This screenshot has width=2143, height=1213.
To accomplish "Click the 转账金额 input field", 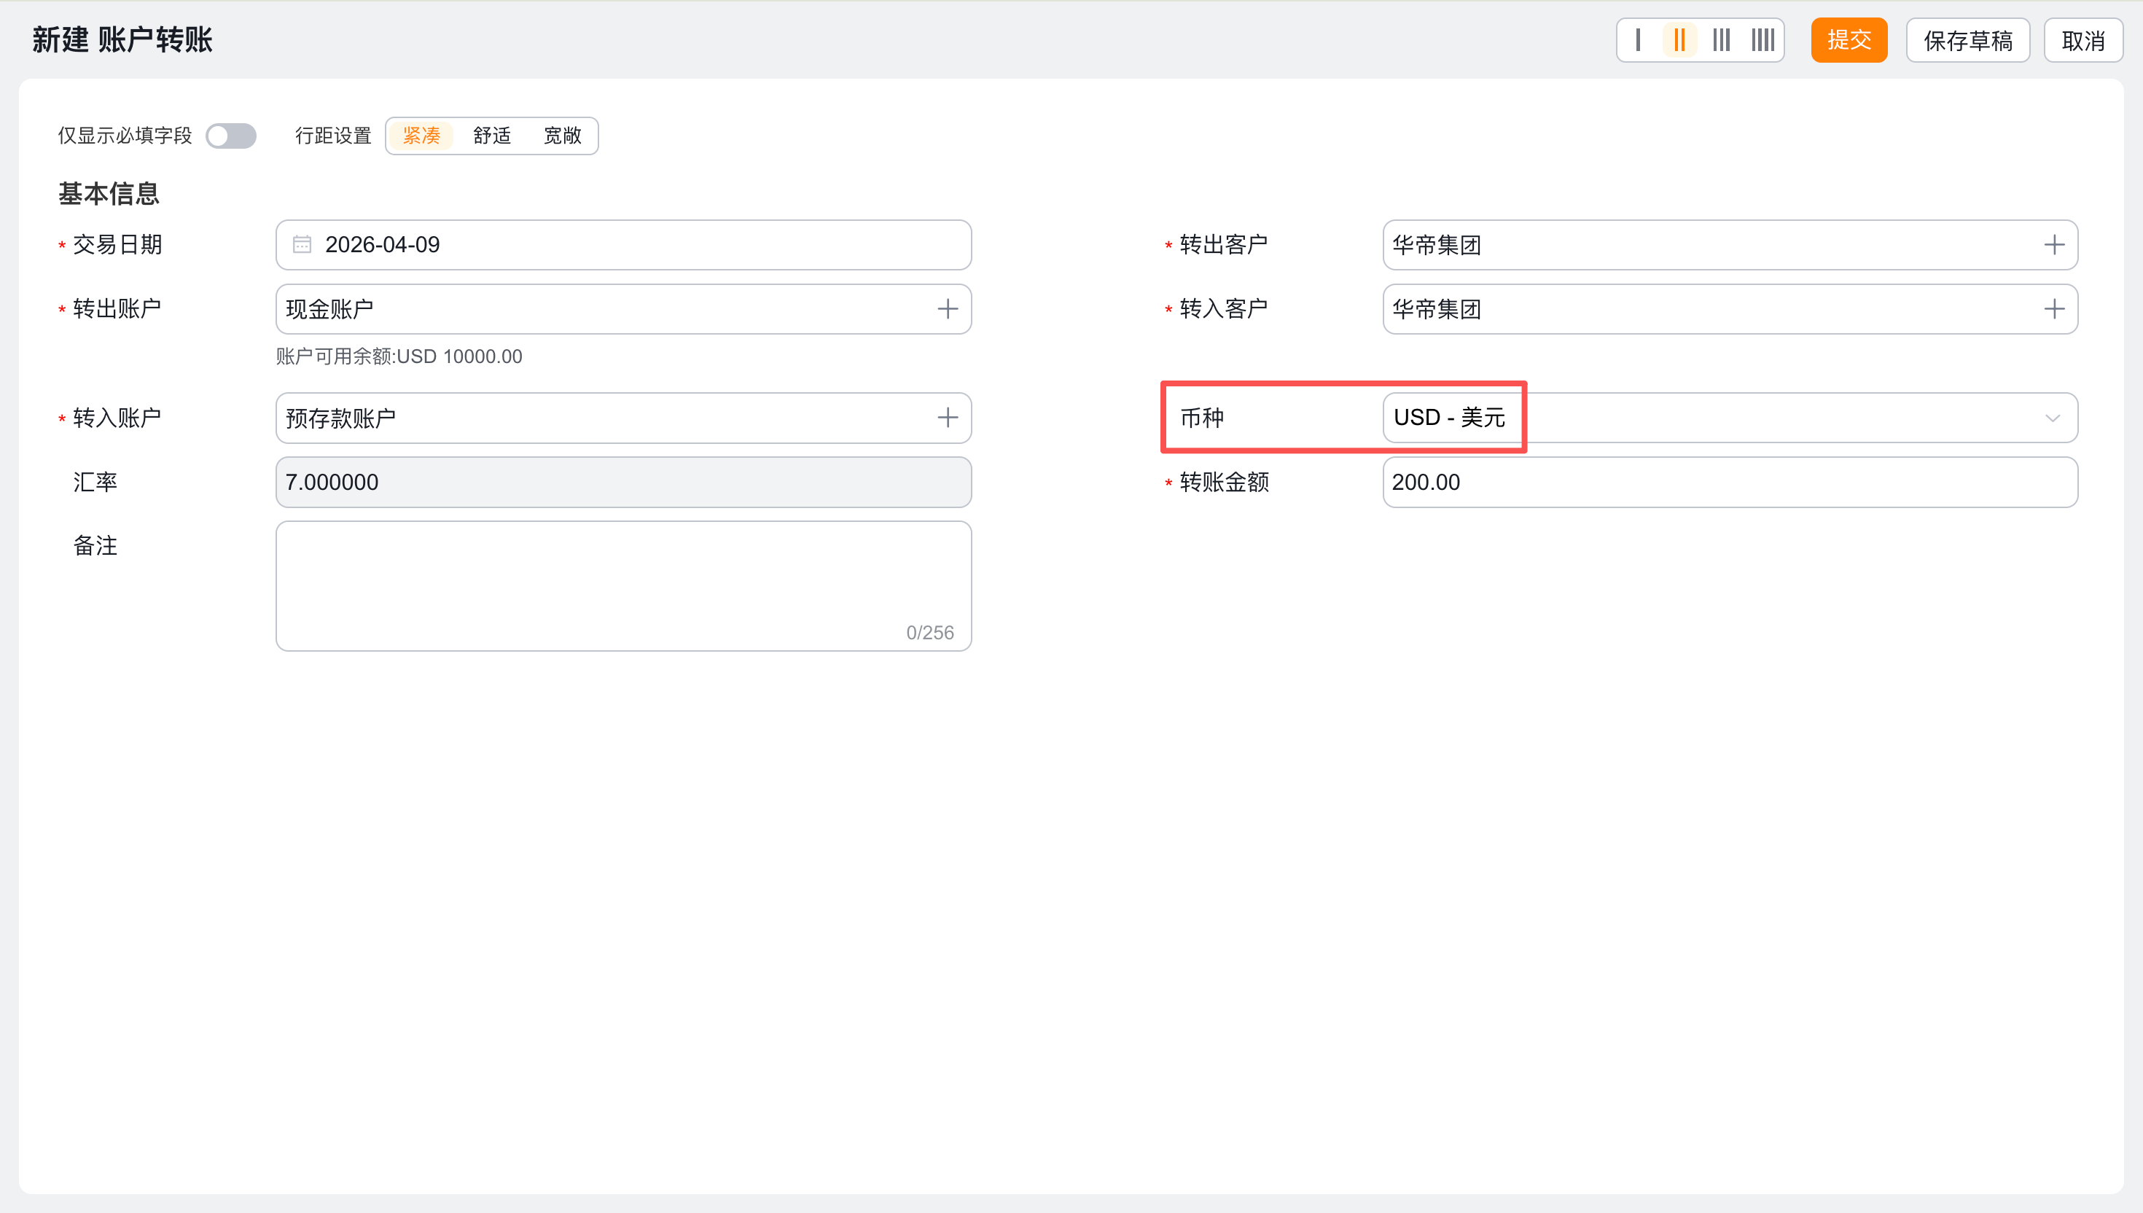I will (1729, 483).
